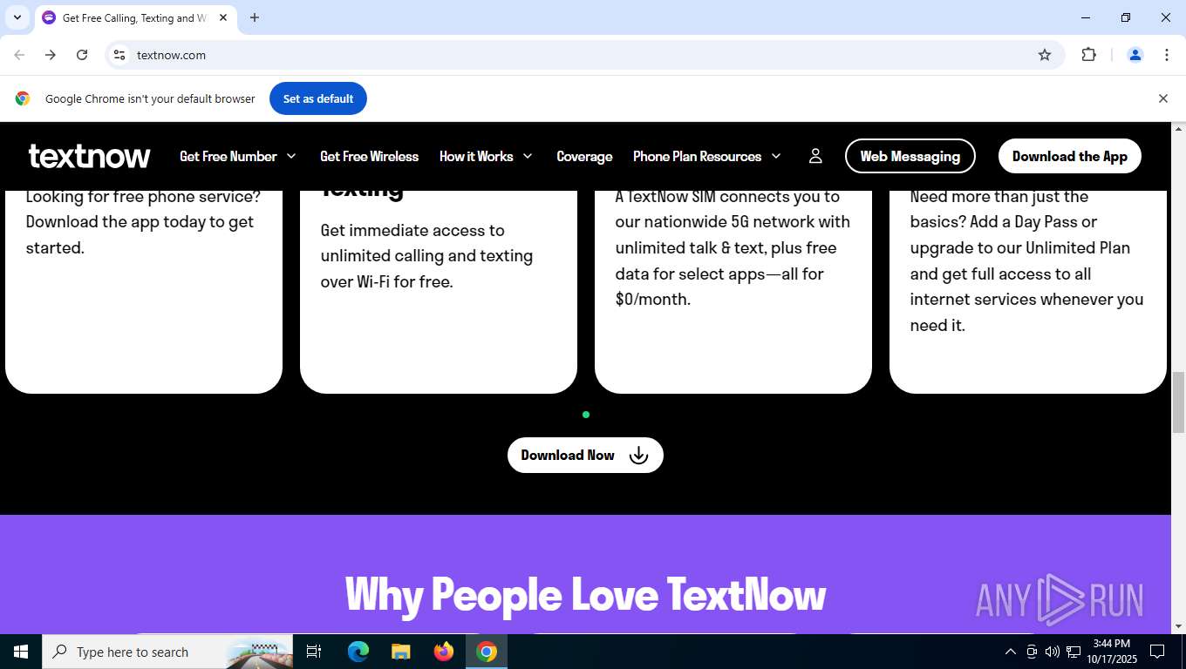Open Task View on the taskbar
1186x669 pixels.
(x=314, y=652)
